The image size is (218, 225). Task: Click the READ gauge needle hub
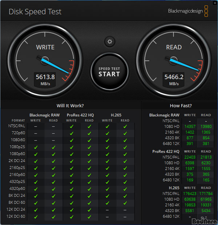click(173, 61)
